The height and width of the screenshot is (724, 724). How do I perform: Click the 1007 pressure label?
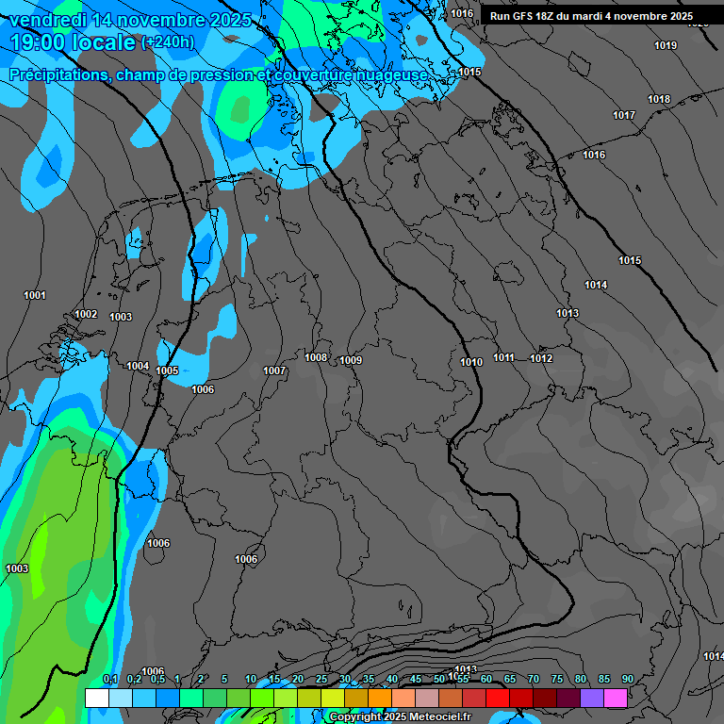coord(274,371)
